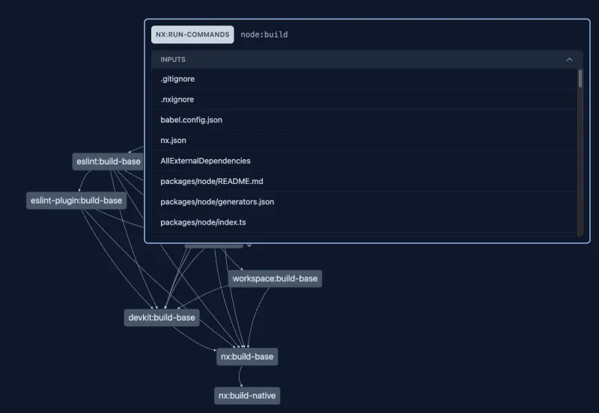Select packages/node/generators.json in inputs
599x413 pixels.
217,202
